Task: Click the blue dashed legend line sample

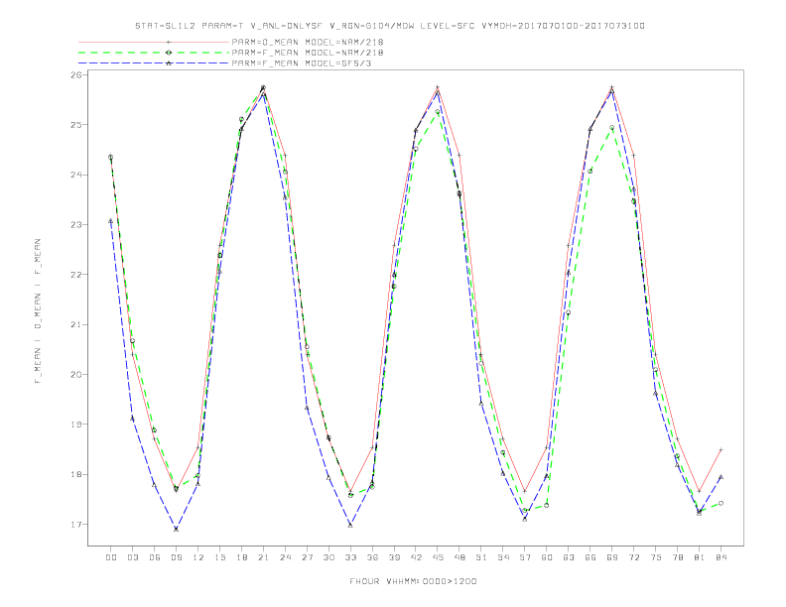Action: click(x=154, y=63)
